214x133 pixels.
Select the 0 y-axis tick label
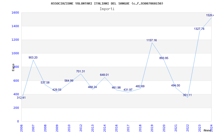[18, 122]
